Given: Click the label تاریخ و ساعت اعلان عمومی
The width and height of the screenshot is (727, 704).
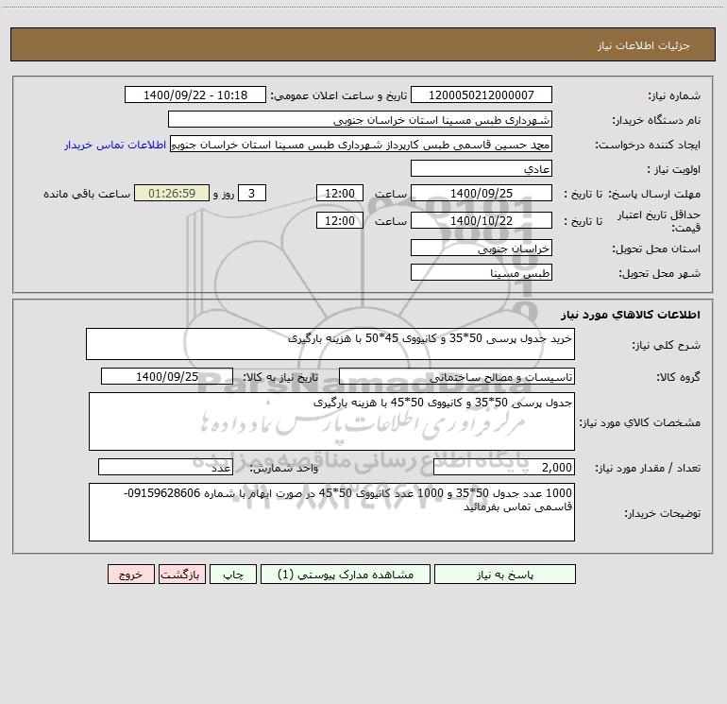Looking at the screenshot, I should (x=339, y=96).
